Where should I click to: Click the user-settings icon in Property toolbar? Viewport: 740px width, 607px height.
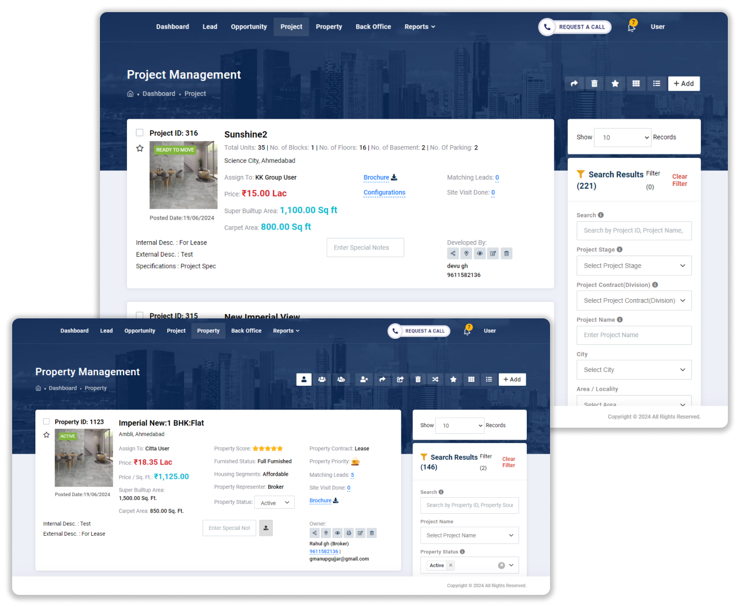[341, 379]
